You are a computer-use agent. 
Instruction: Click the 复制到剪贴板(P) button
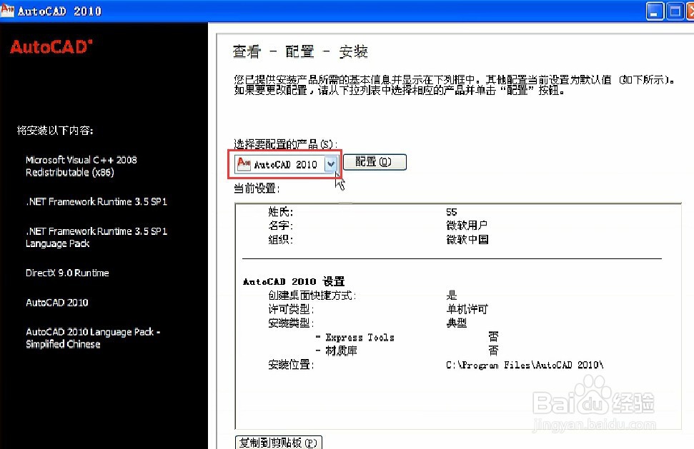[279, 443]
